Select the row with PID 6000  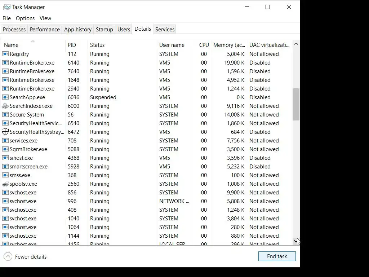pos(146,106)
